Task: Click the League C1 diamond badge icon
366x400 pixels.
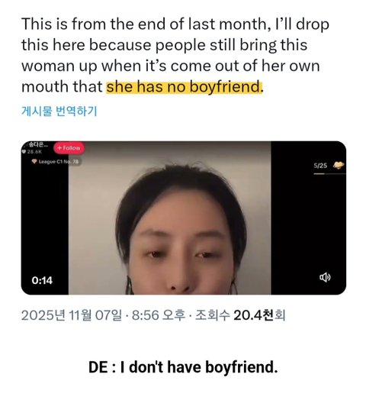Action: pyautogui.click(x=34, y=161)
